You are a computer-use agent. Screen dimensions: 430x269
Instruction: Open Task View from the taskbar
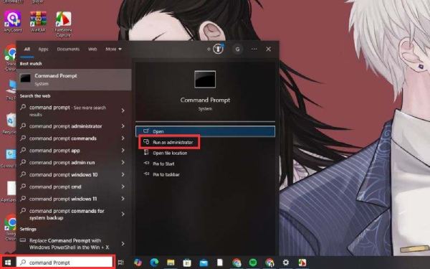(120, 263)
